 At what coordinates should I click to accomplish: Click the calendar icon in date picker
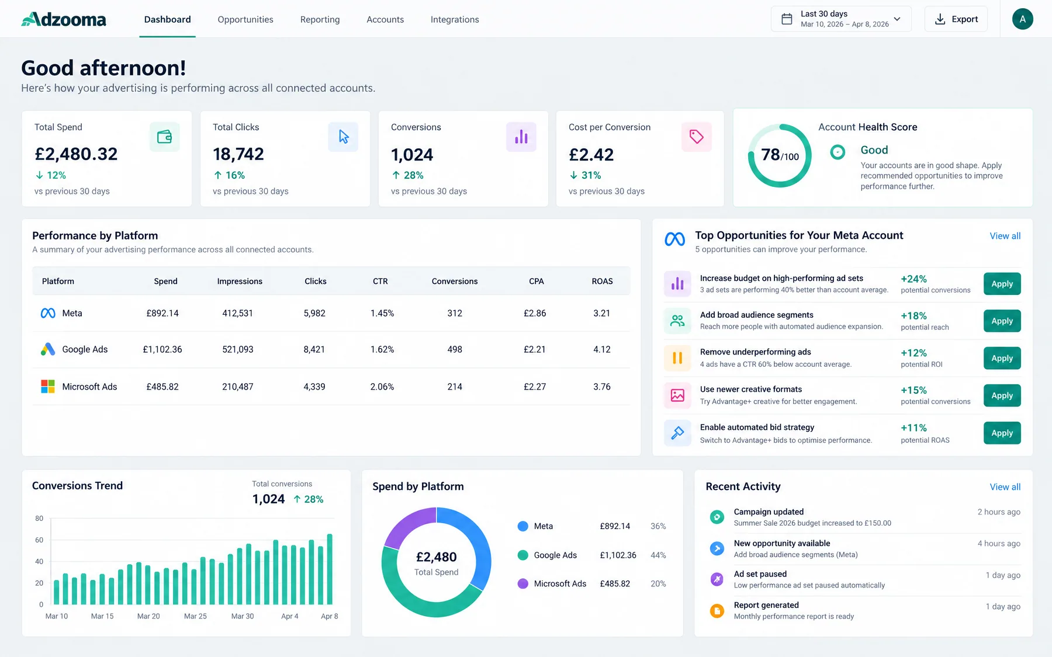tap(787, 19)
